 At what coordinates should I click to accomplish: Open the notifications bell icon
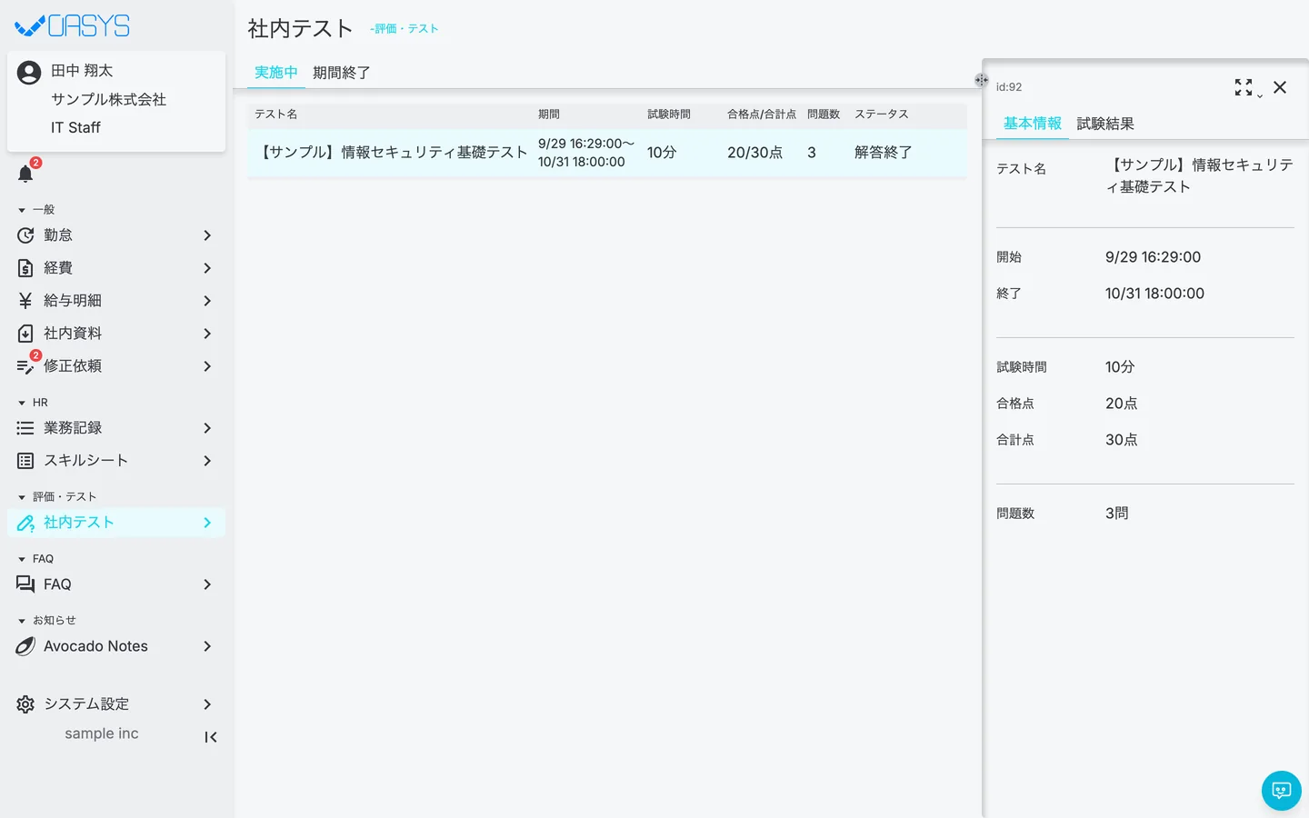click(x=25, y=174)
